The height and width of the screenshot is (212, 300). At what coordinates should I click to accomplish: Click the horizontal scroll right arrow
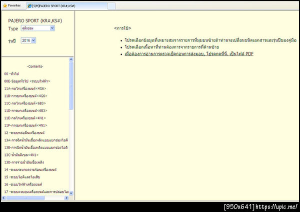click(x=66, y=198)
